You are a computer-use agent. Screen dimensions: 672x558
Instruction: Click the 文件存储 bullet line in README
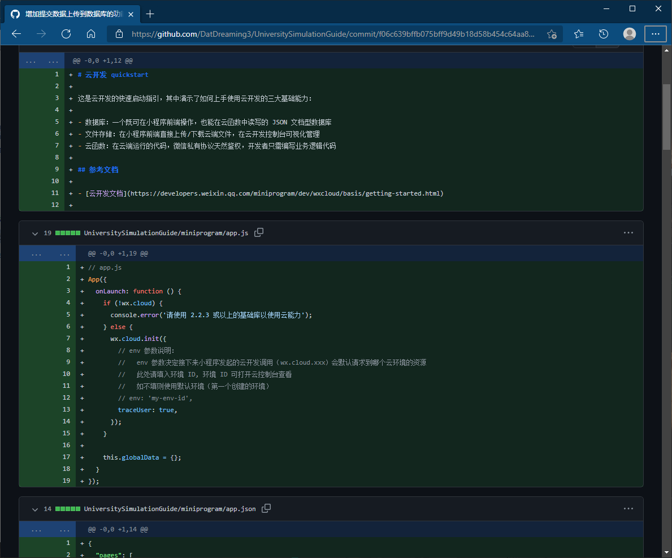(x=199, y=134)
